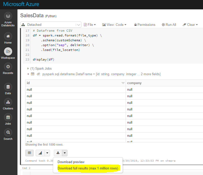Viewport: 203px width, 175px height.
Task: Switch to table view of results
Action: [29, 153]
